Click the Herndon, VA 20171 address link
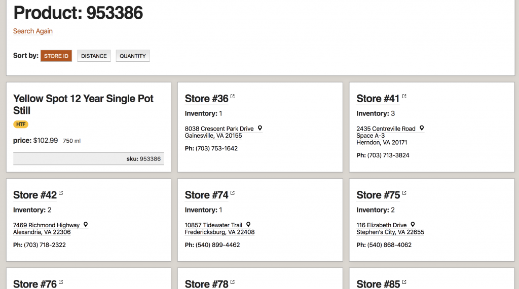This screenshot has width=519, height=289. (382, 143)
